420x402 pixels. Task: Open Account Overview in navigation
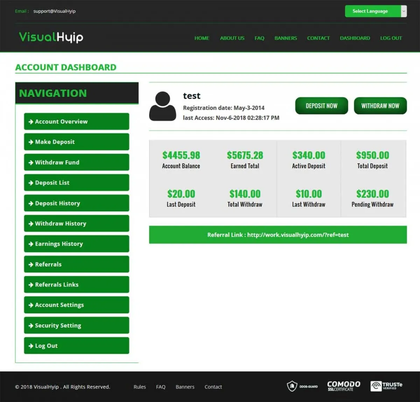pos(76,121)
